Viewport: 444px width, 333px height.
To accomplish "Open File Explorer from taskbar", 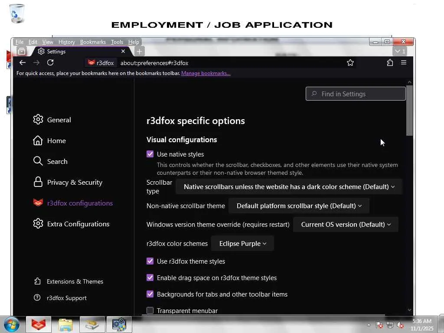I will point(65,324).
